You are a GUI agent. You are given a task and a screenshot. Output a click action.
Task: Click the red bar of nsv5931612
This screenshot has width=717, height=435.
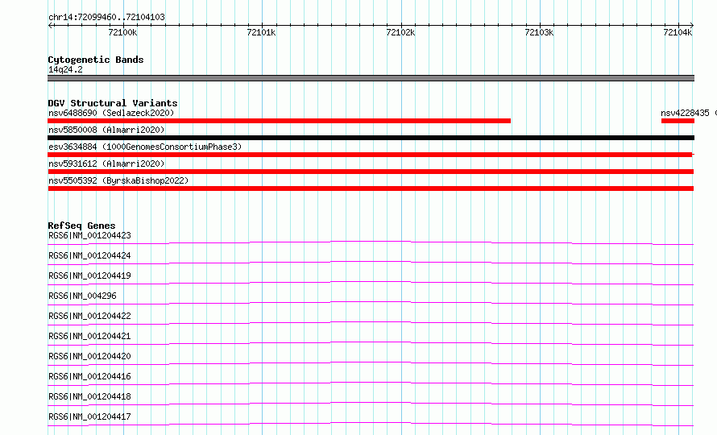click(x=371, y=172)
